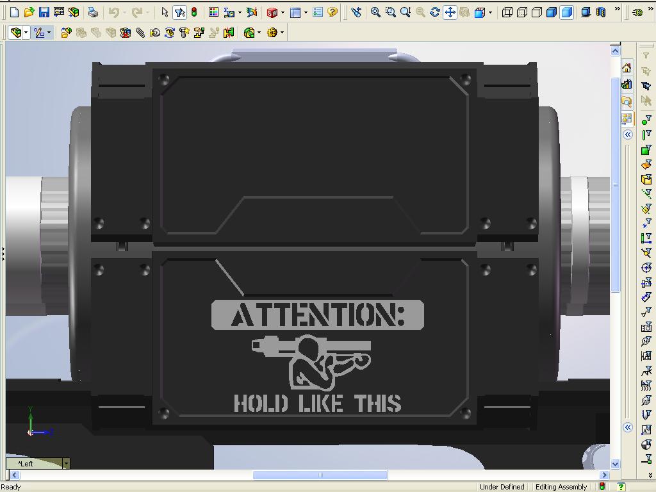Activate the section view tool
The height and width of the screenshot is (492, 656).
click(601, 12)
